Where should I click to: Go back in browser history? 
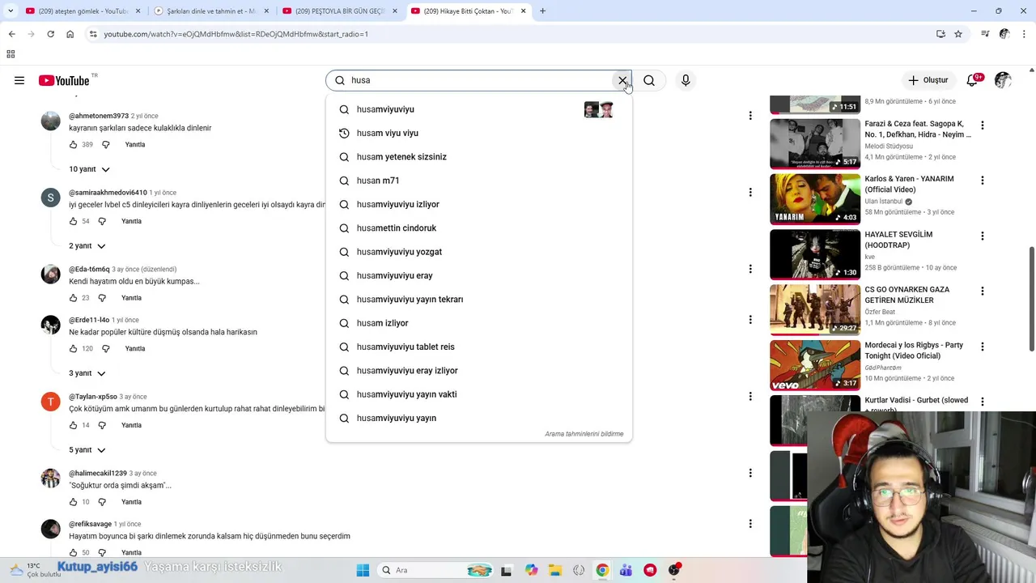(11, 34)
